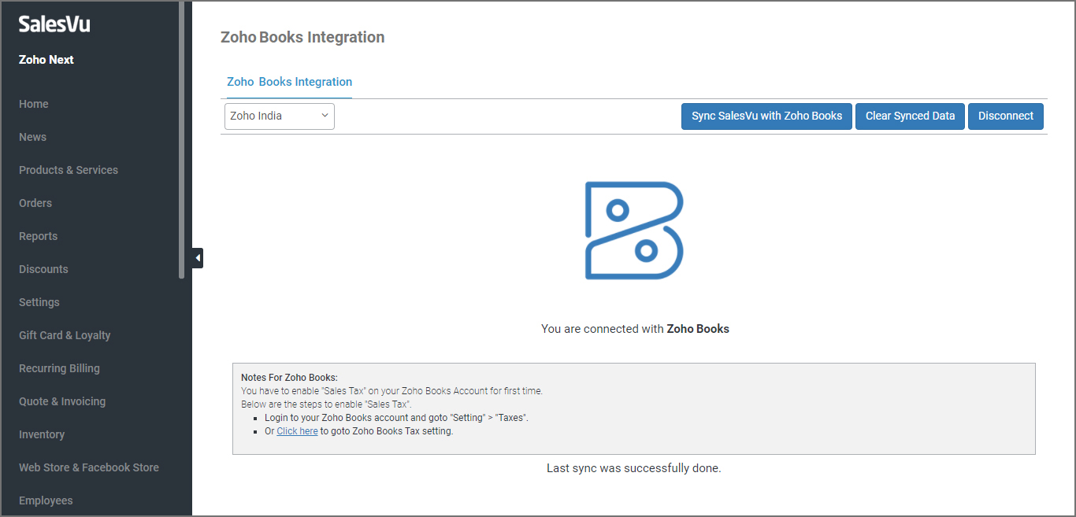Click the Zoho Books logo image
The width and height of the screenshot is (1076, 517).
[633, 231]
